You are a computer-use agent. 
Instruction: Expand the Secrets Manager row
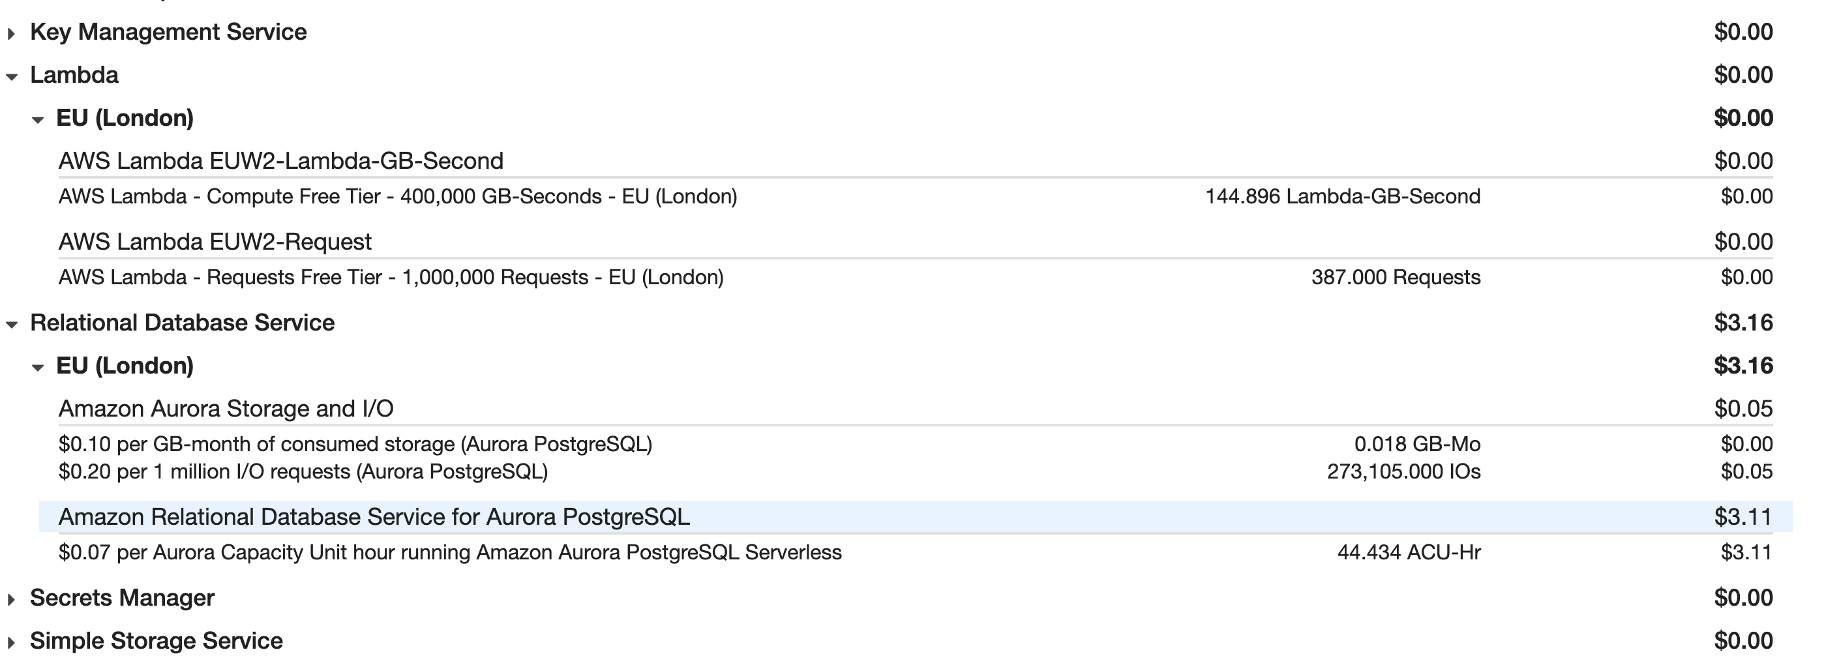click(11, 599)
